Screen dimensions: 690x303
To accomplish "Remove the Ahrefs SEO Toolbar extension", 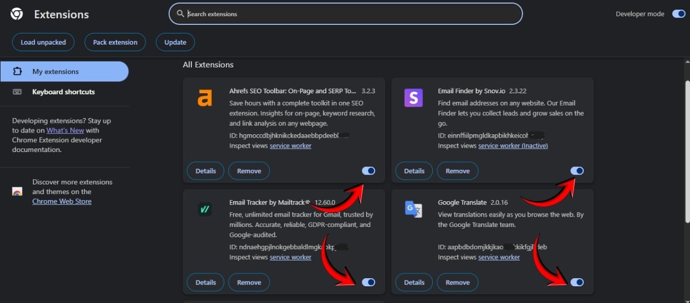I will (249, 171).
